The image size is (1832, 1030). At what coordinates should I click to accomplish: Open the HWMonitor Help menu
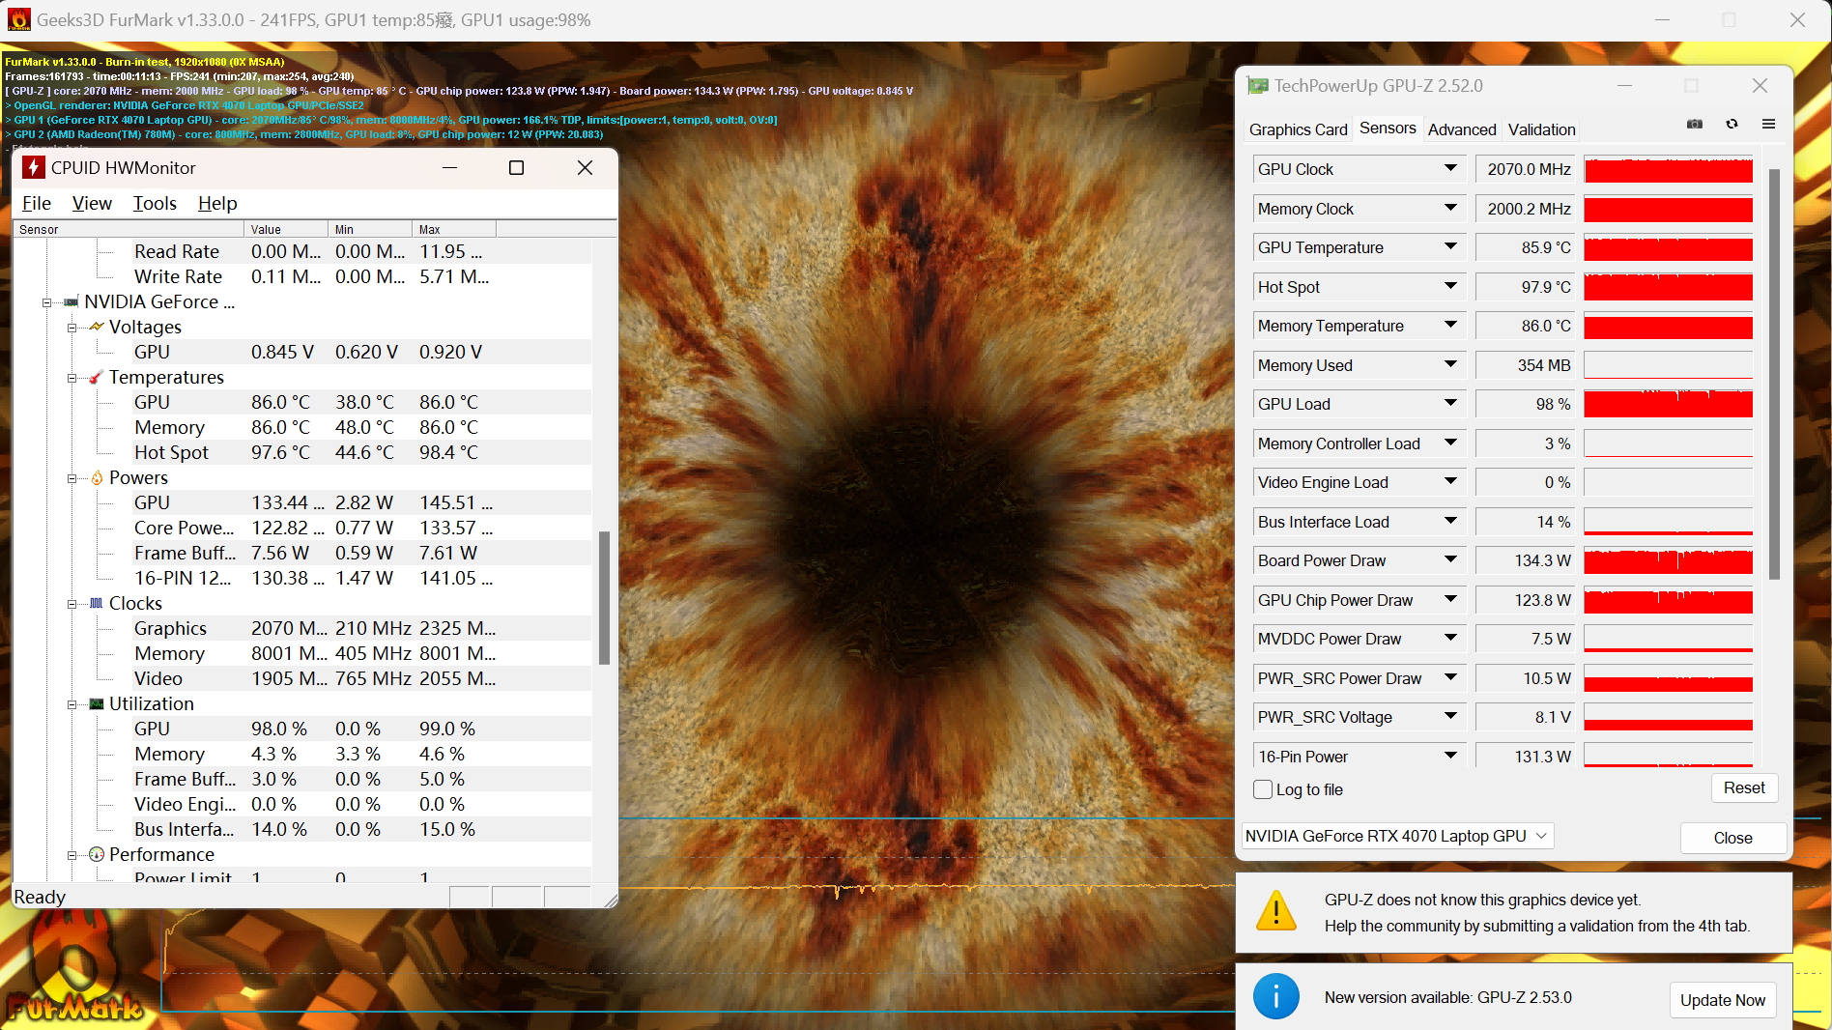coord(217,203)
